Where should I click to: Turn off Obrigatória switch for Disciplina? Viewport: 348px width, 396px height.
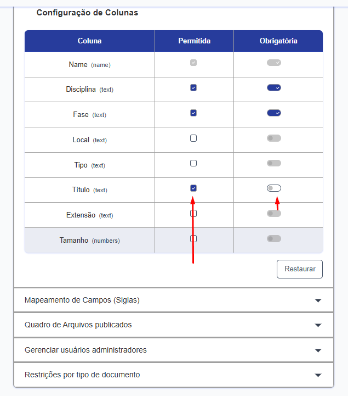coord(274,88)
